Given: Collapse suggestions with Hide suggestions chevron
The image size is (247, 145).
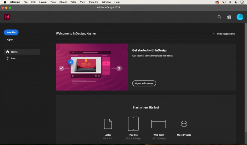Looking at the screenshot, I should click(214, 34).
